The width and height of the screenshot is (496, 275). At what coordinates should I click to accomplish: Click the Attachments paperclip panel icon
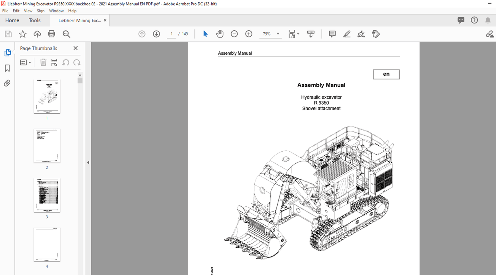coord(8,83)
